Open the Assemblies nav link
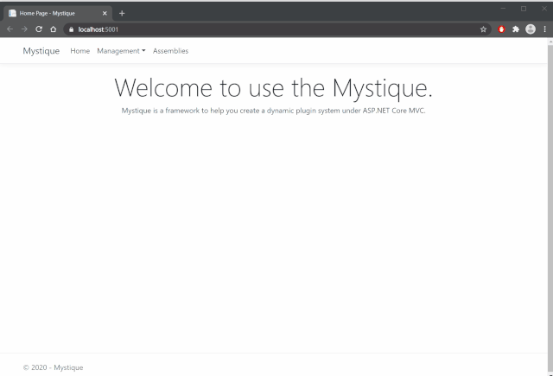This screenshot has width=553, height=376. (171, 51)
